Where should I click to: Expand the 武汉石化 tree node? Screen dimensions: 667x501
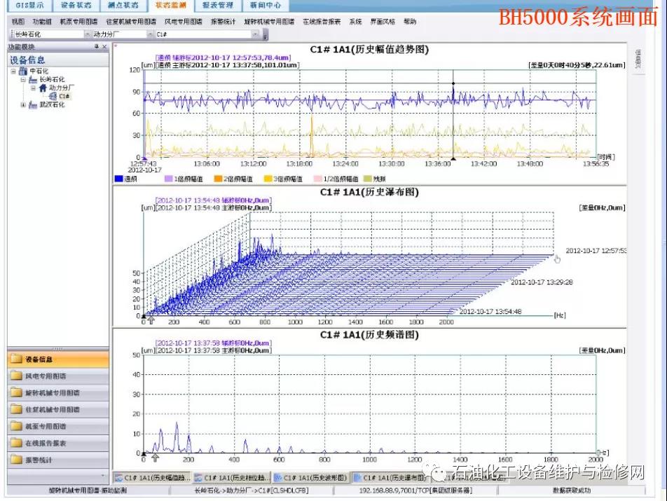click(23, 105)
